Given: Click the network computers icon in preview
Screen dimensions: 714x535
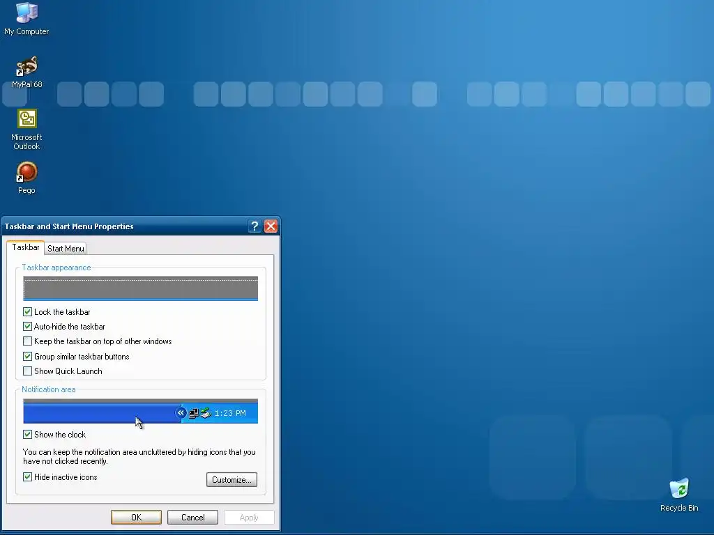Looking at the screenshot, I should coord(194,414).
